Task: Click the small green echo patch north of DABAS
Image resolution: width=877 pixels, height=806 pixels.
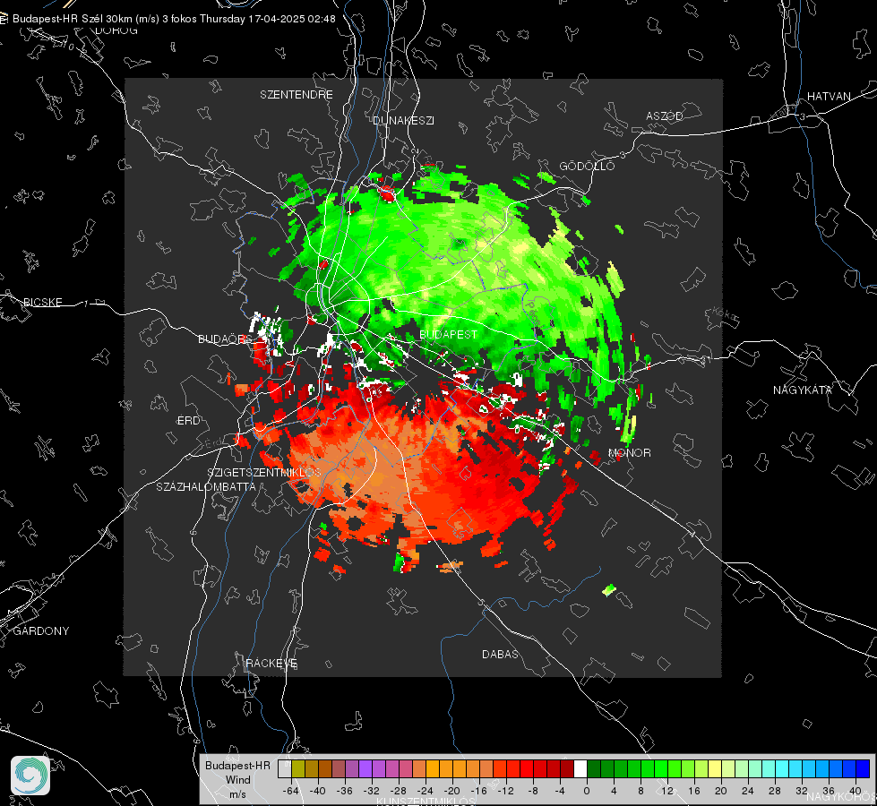Action: [x=609, y=589]
